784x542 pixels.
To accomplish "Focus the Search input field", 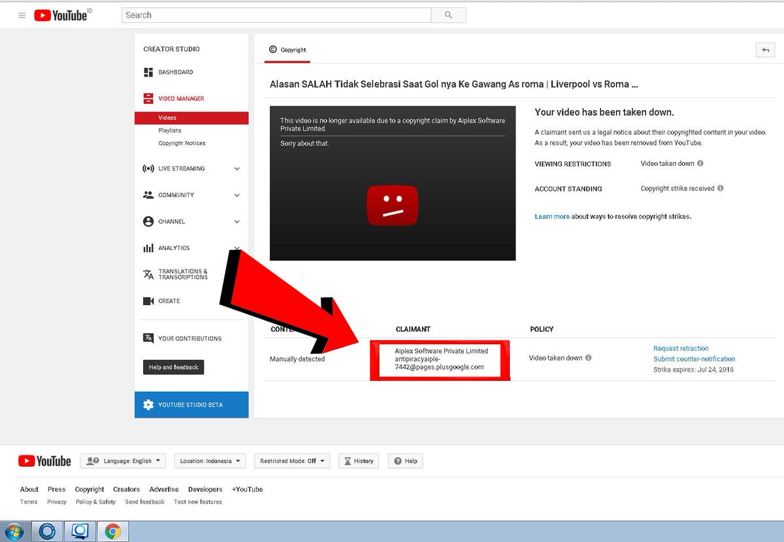I will click(x=276, y=15).
